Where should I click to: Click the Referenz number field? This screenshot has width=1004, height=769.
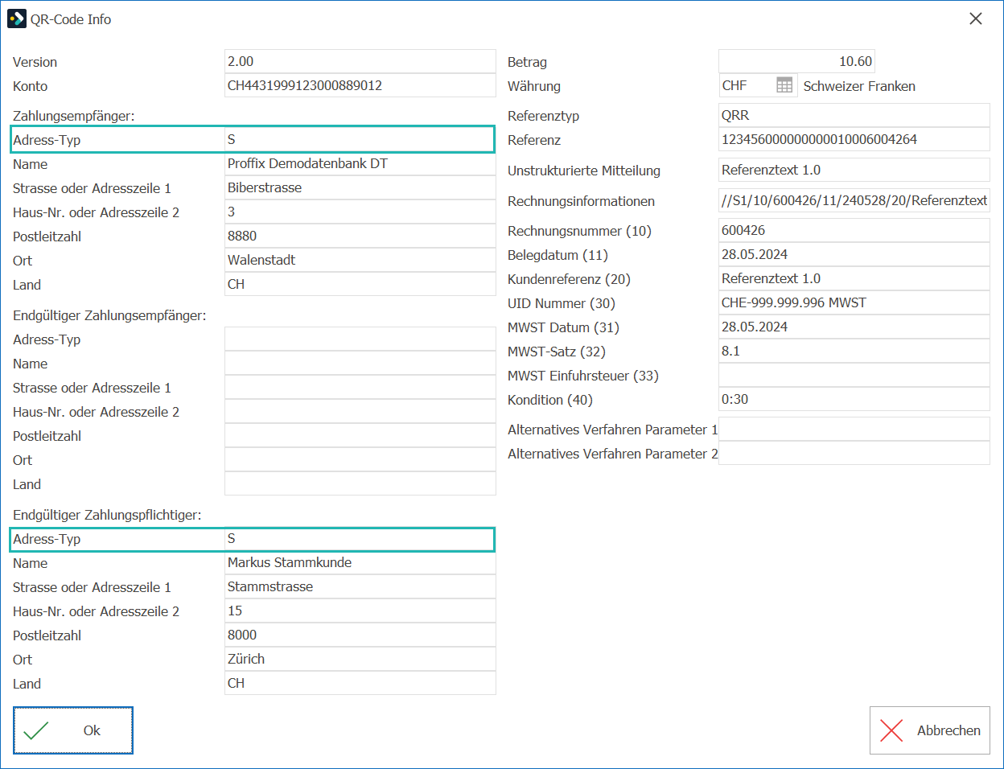click(x=854, y=139)
